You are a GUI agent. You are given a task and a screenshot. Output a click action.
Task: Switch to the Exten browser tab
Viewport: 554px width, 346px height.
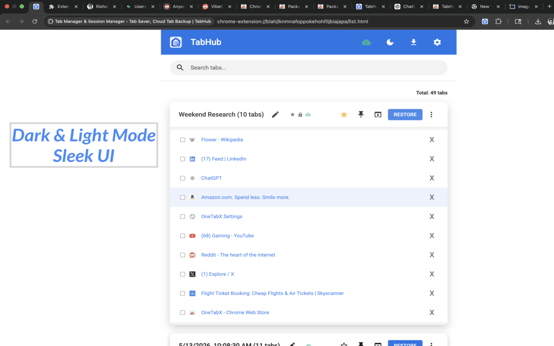click(63, 6)
